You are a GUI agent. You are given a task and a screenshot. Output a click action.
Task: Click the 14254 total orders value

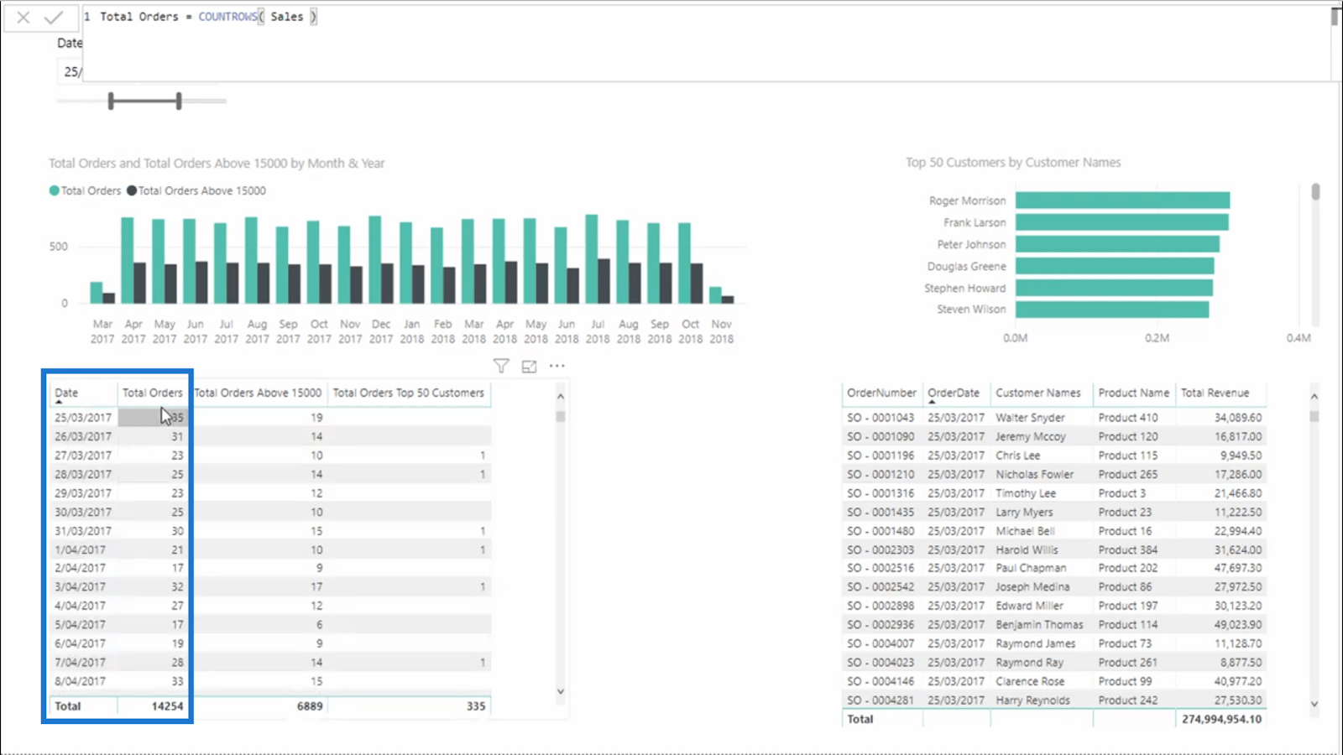coord(167,706)
